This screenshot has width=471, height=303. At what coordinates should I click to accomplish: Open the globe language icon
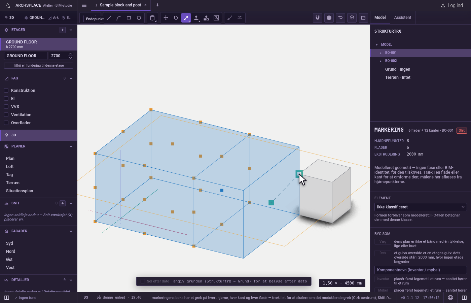coord(450,298)
